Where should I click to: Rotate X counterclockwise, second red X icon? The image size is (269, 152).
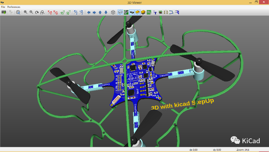pos(55,12)
